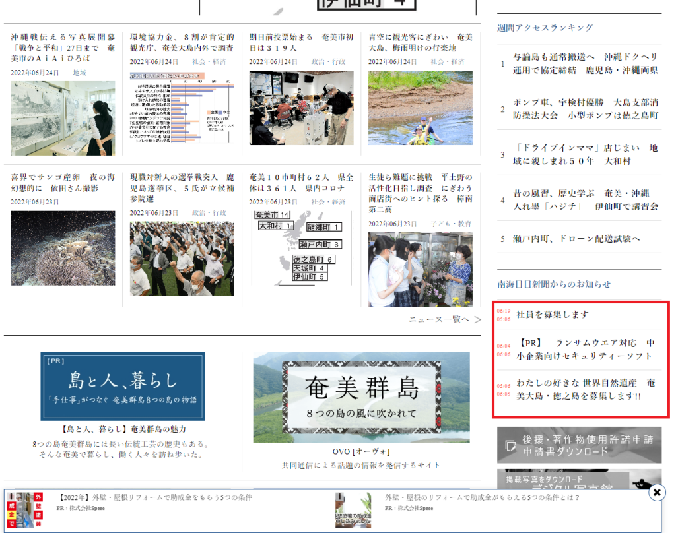Open the river kayak photo thumbnail
This screenshot has width=676, height=533.
tap(421, 108)
